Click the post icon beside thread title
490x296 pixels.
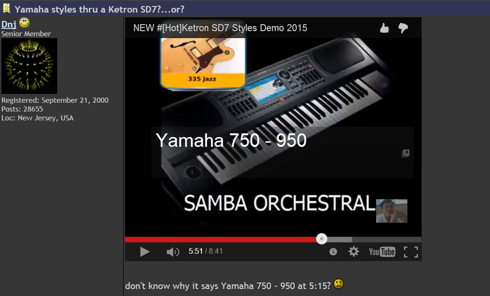6,8
